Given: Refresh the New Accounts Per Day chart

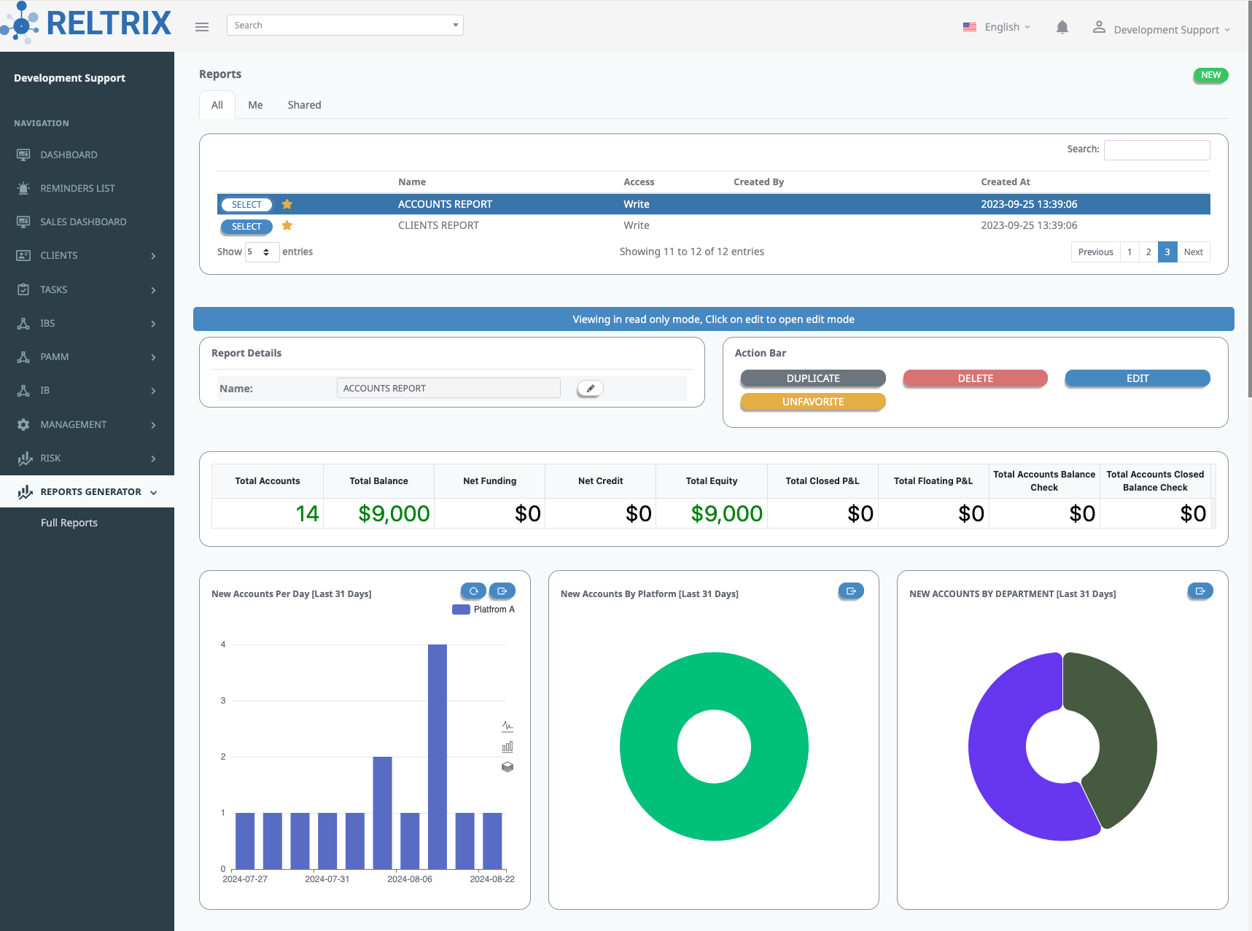Looking at the screenshot, I should [473, 591].
